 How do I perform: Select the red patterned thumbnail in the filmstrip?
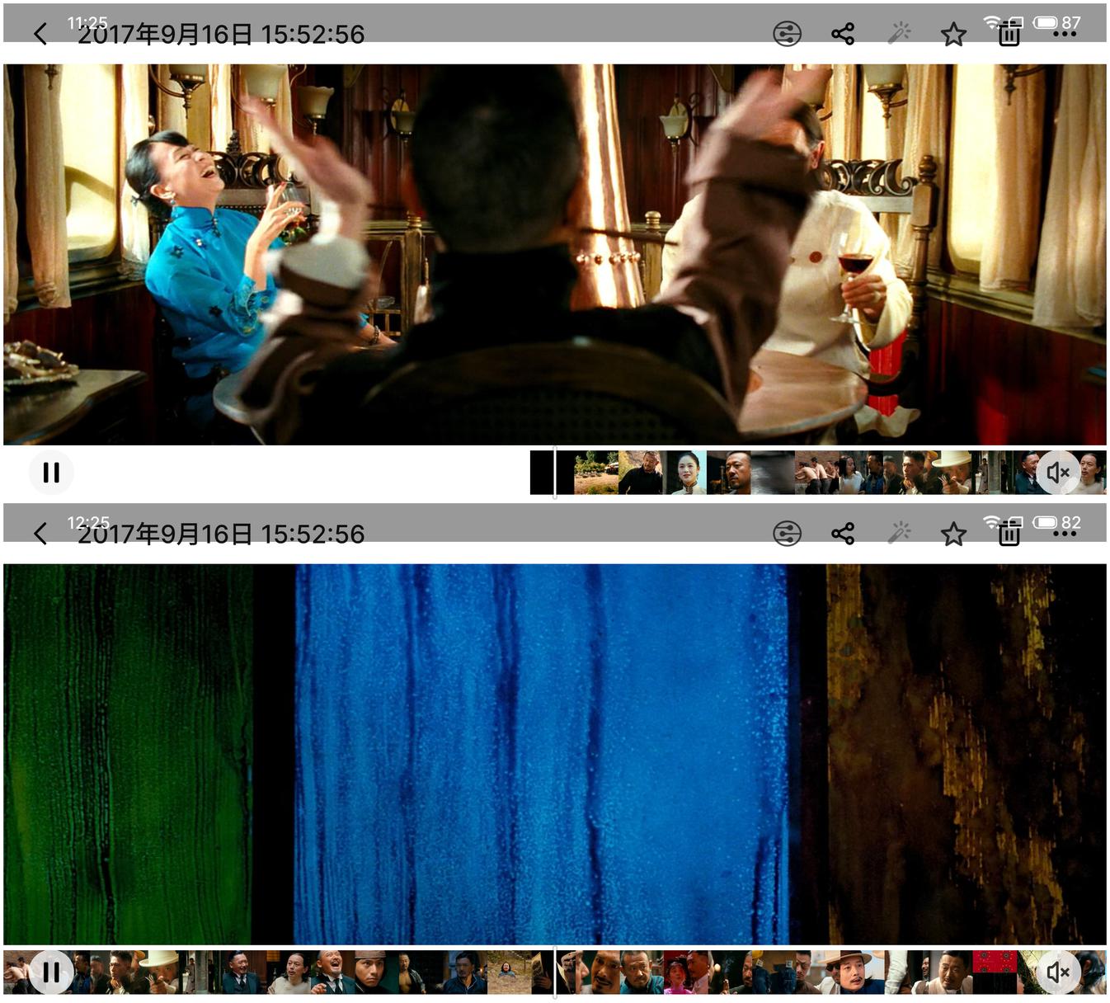995,972
